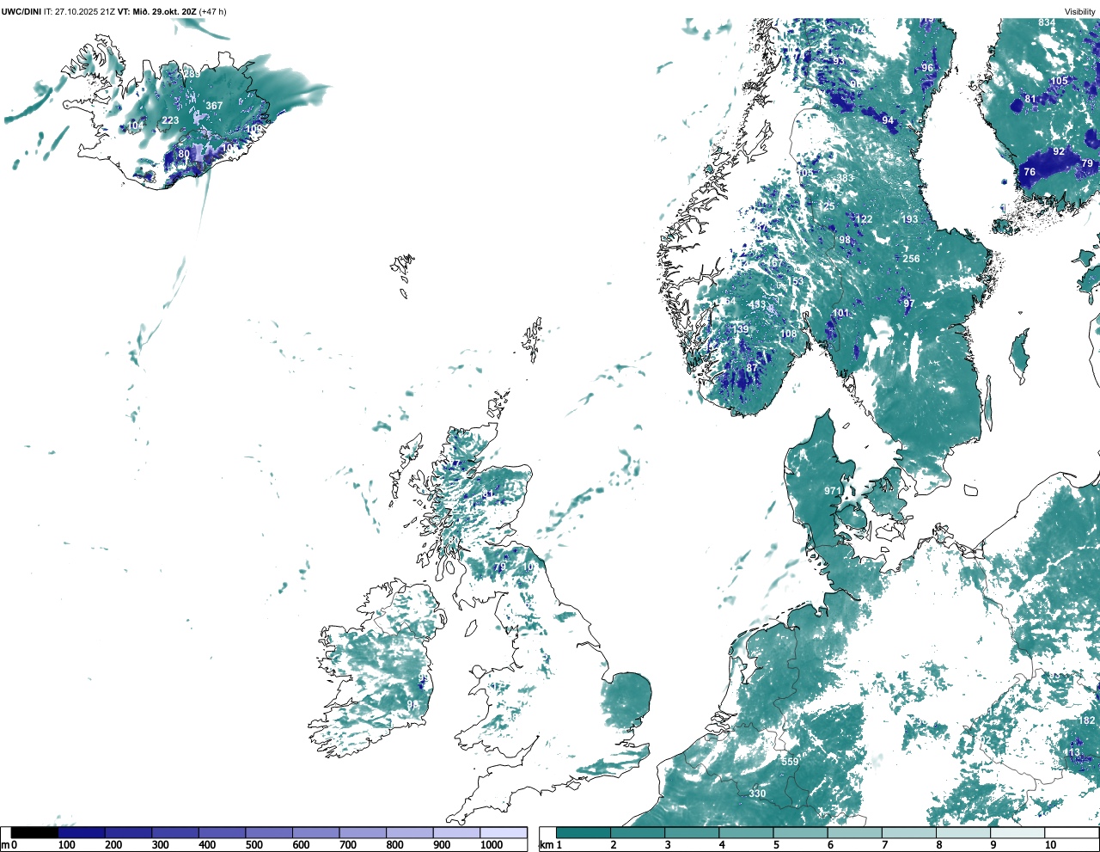
Task: Click the '80' value over southern Iceland
Action: [x=184, y=155]
